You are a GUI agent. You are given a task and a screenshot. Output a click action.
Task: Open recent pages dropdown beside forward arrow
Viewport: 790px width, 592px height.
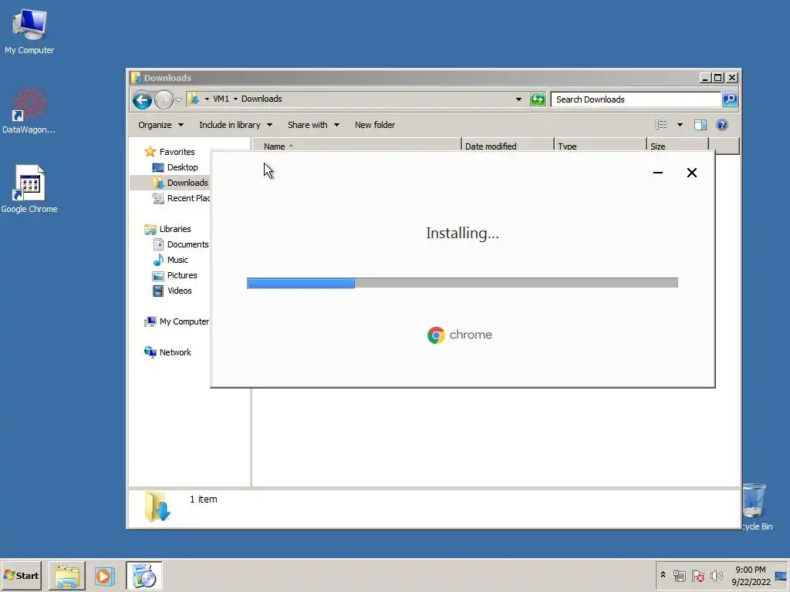pyautogui.click(x=178, y=99)
